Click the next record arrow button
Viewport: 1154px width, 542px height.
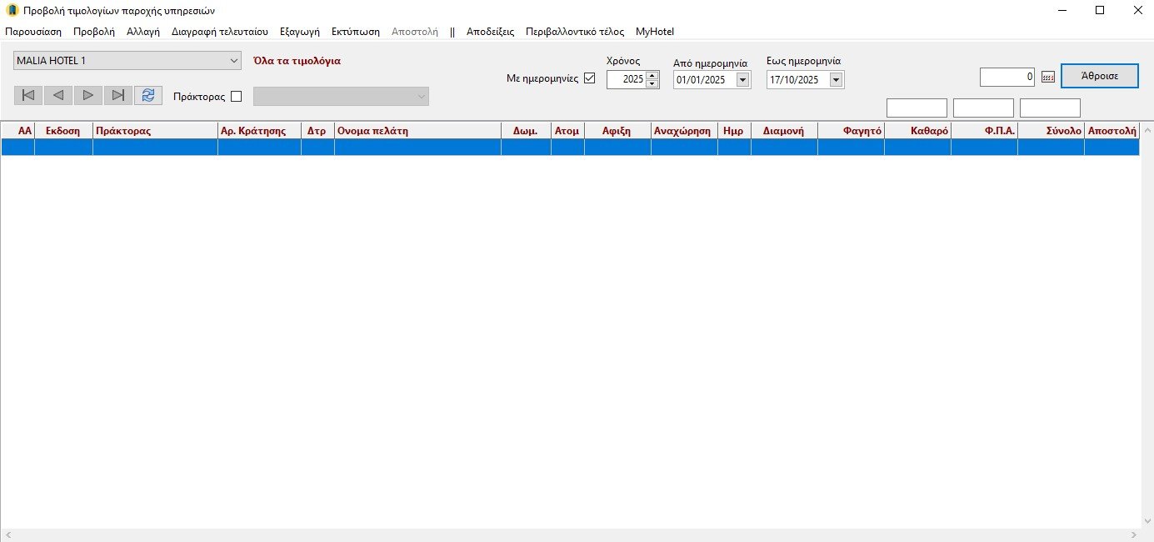(88, 95)
